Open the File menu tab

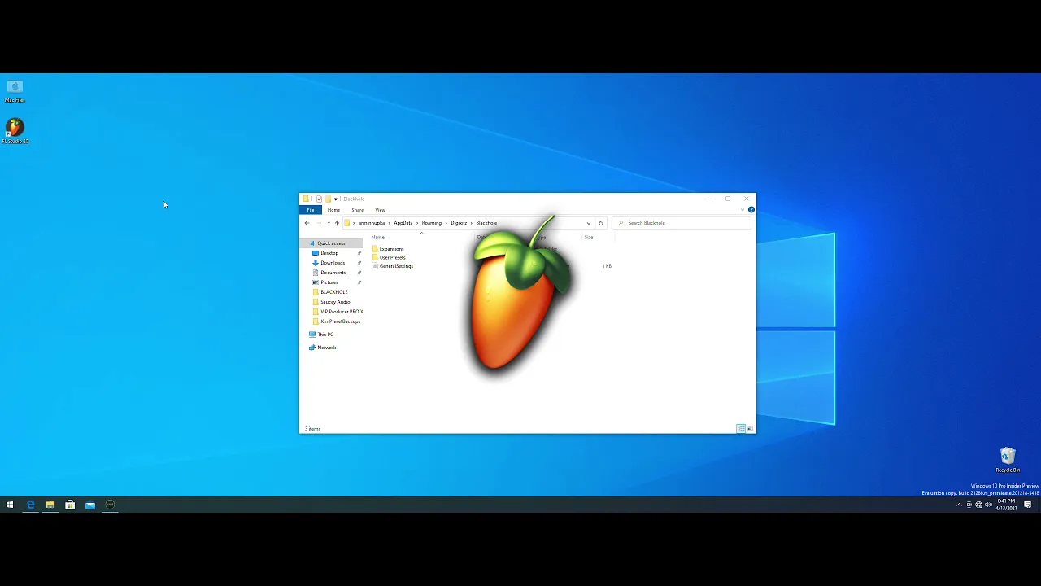tap(311, 210)
